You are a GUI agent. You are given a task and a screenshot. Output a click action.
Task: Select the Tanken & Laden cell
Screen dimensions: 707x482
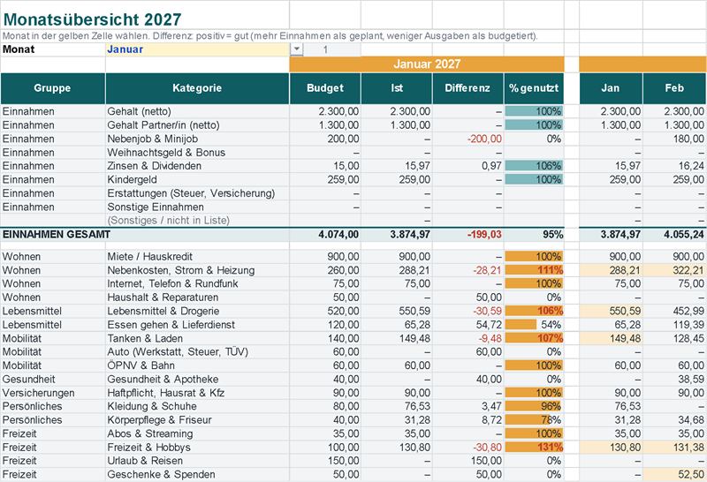pyautogui.click(x=197, y=338)
